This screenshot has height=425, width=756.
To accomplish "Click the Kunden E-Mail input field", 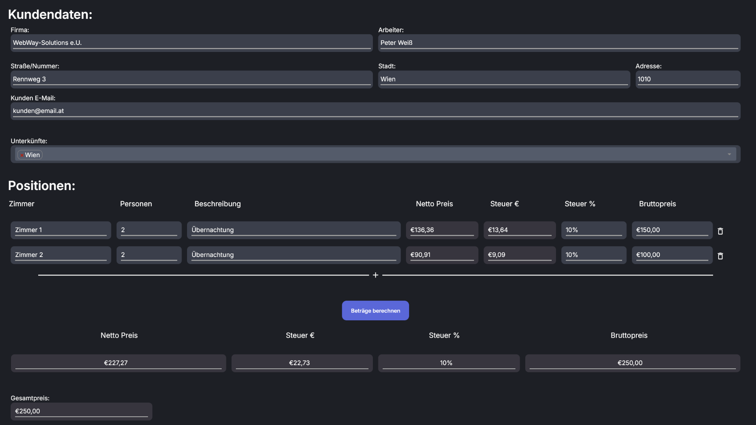I will pyautogui.click(x=375, y=111).
